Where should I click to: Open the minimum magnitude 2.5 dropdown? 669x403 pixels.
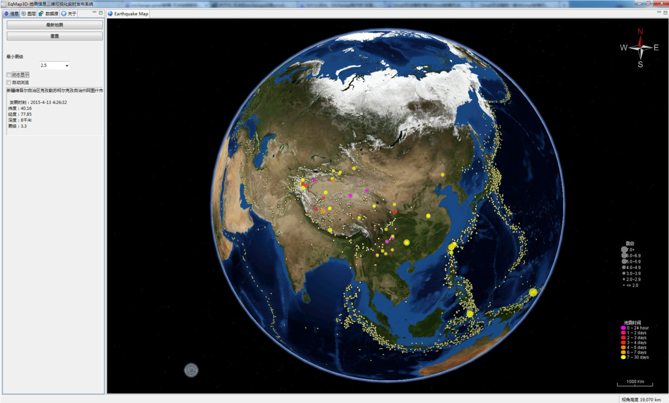[x=67, y=65]
